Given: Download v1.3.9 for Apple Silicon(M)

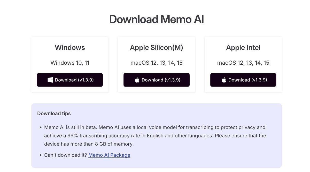Looking at the screenshot, I should (157, 80).
